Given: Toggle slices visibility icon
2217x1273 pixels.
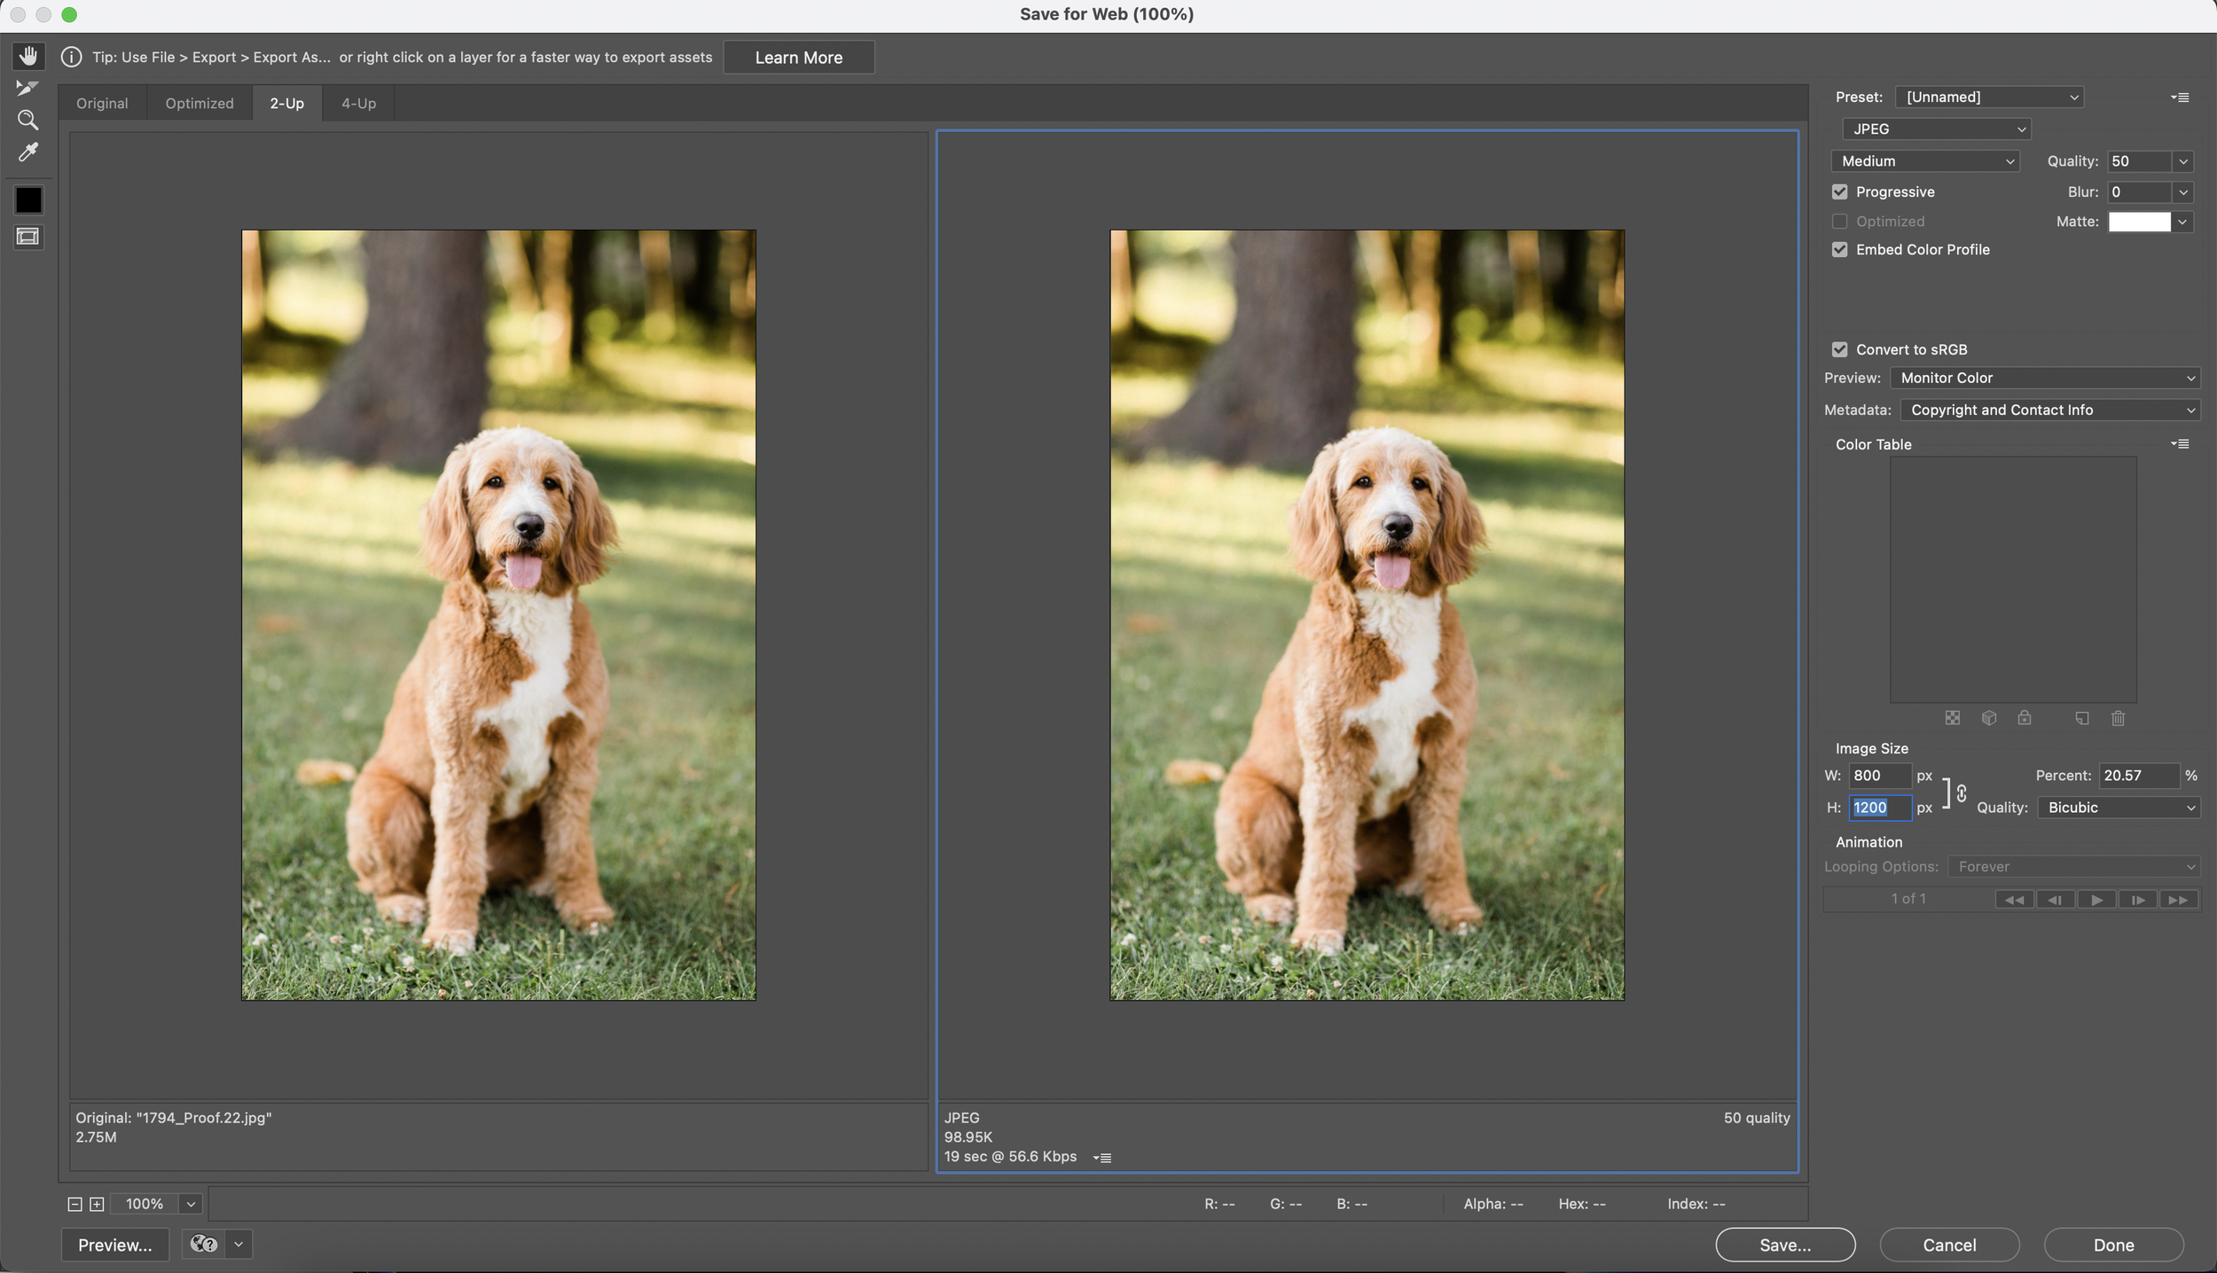Looking at the screenshot, I should (x=28, y=237).
